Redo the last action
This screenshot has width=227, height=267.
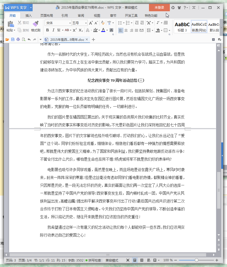click(35, 40)
